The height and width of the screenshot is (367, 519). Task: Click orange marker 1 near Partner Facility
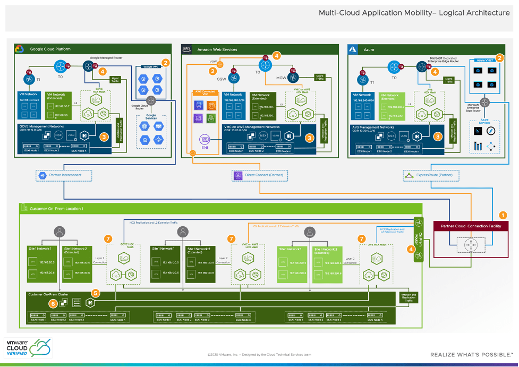(x=503, y=216)
